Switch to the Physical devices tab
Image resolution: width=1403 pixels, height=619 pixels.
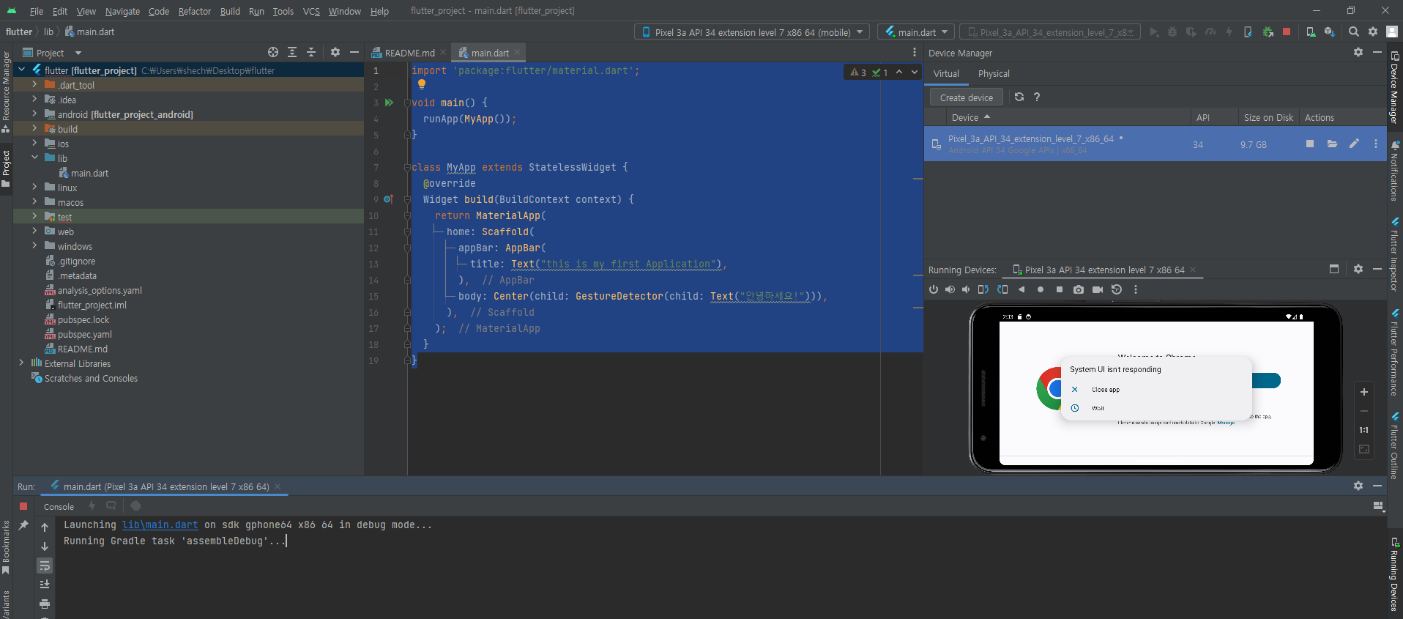click(994, 73)
